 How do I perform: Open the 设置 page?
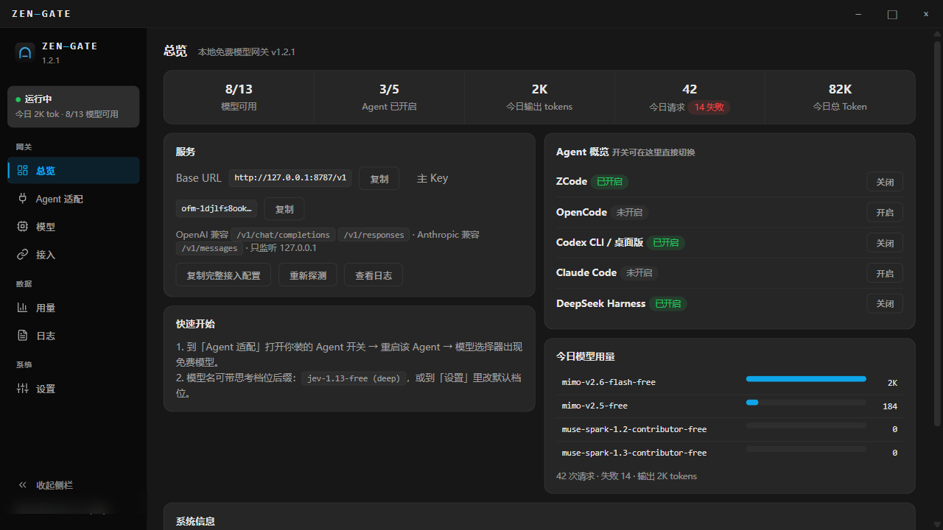pyautogui.click(x=74, y=389)
